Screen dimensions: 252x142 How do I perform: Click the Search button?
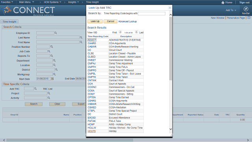pyautogui.click(x=33, y=104)
